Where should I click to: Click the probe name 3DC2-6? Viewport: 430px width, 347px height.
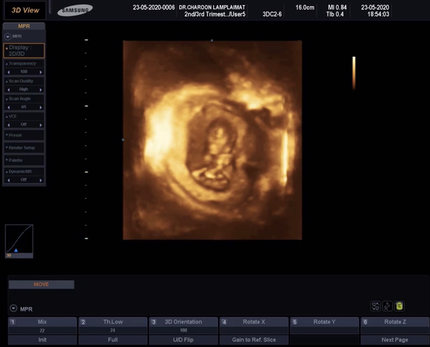coord(272,14)
